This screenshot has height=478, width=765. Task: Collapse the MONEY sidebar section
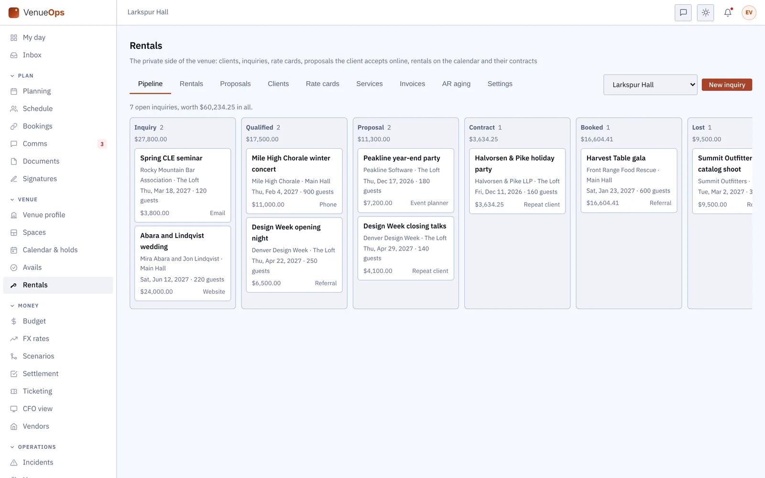click(x=24, y=305)
